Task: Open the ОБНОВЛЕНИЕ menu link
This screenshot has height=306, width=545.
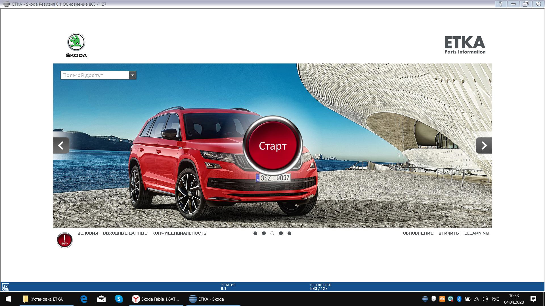Action: point(418,233)
